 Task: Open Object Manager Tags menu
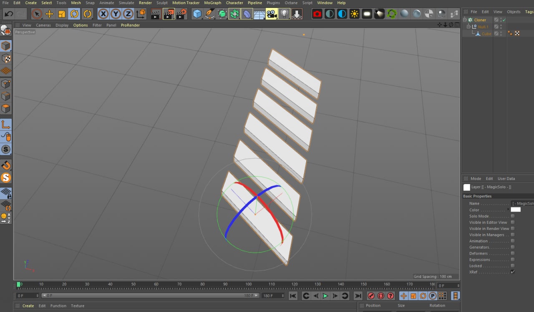pos(529,12)
